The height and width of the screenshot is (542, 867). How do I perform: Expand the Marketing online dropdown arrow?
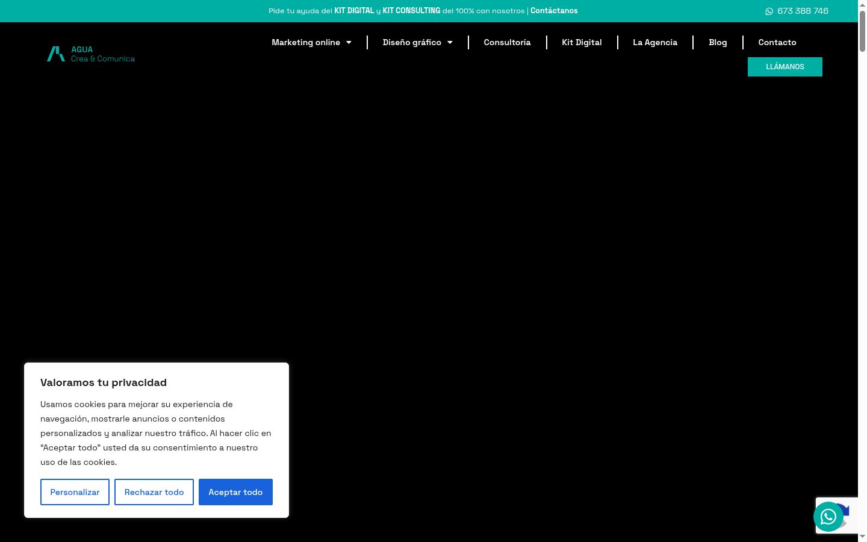point(349,42)
